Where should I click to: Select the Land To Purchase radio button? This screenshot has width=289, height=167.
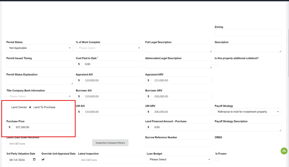click(x=30, y=107)
